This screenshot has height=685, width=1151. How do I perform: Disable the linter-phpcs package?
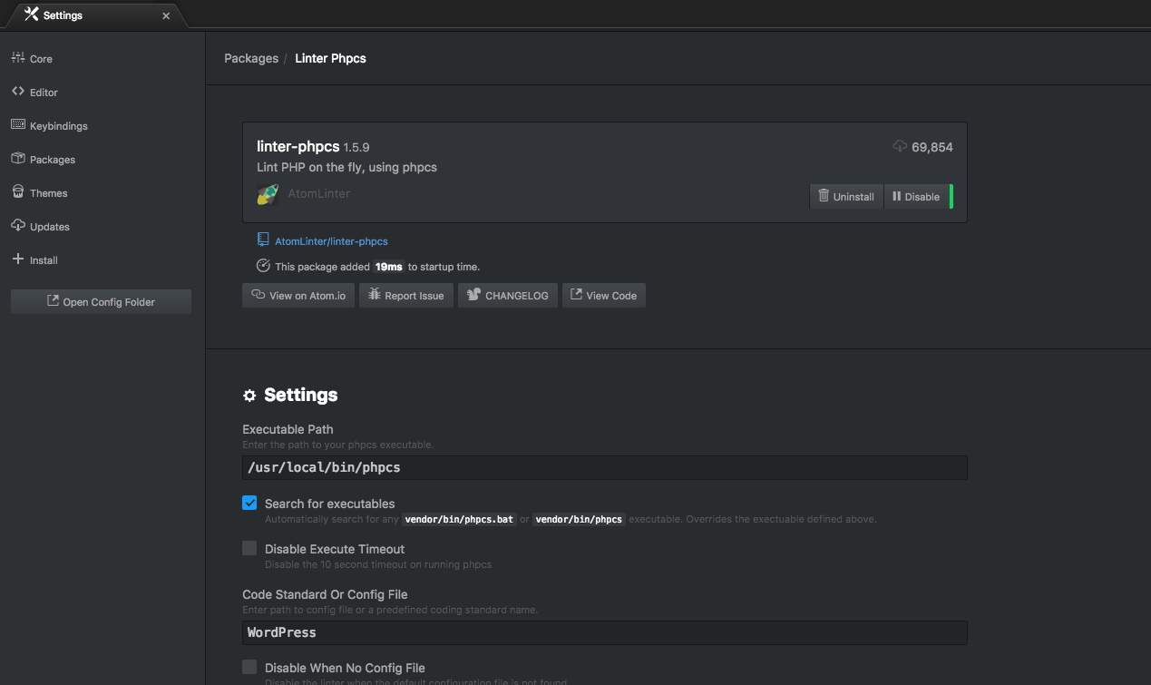(x=916, y=196)
